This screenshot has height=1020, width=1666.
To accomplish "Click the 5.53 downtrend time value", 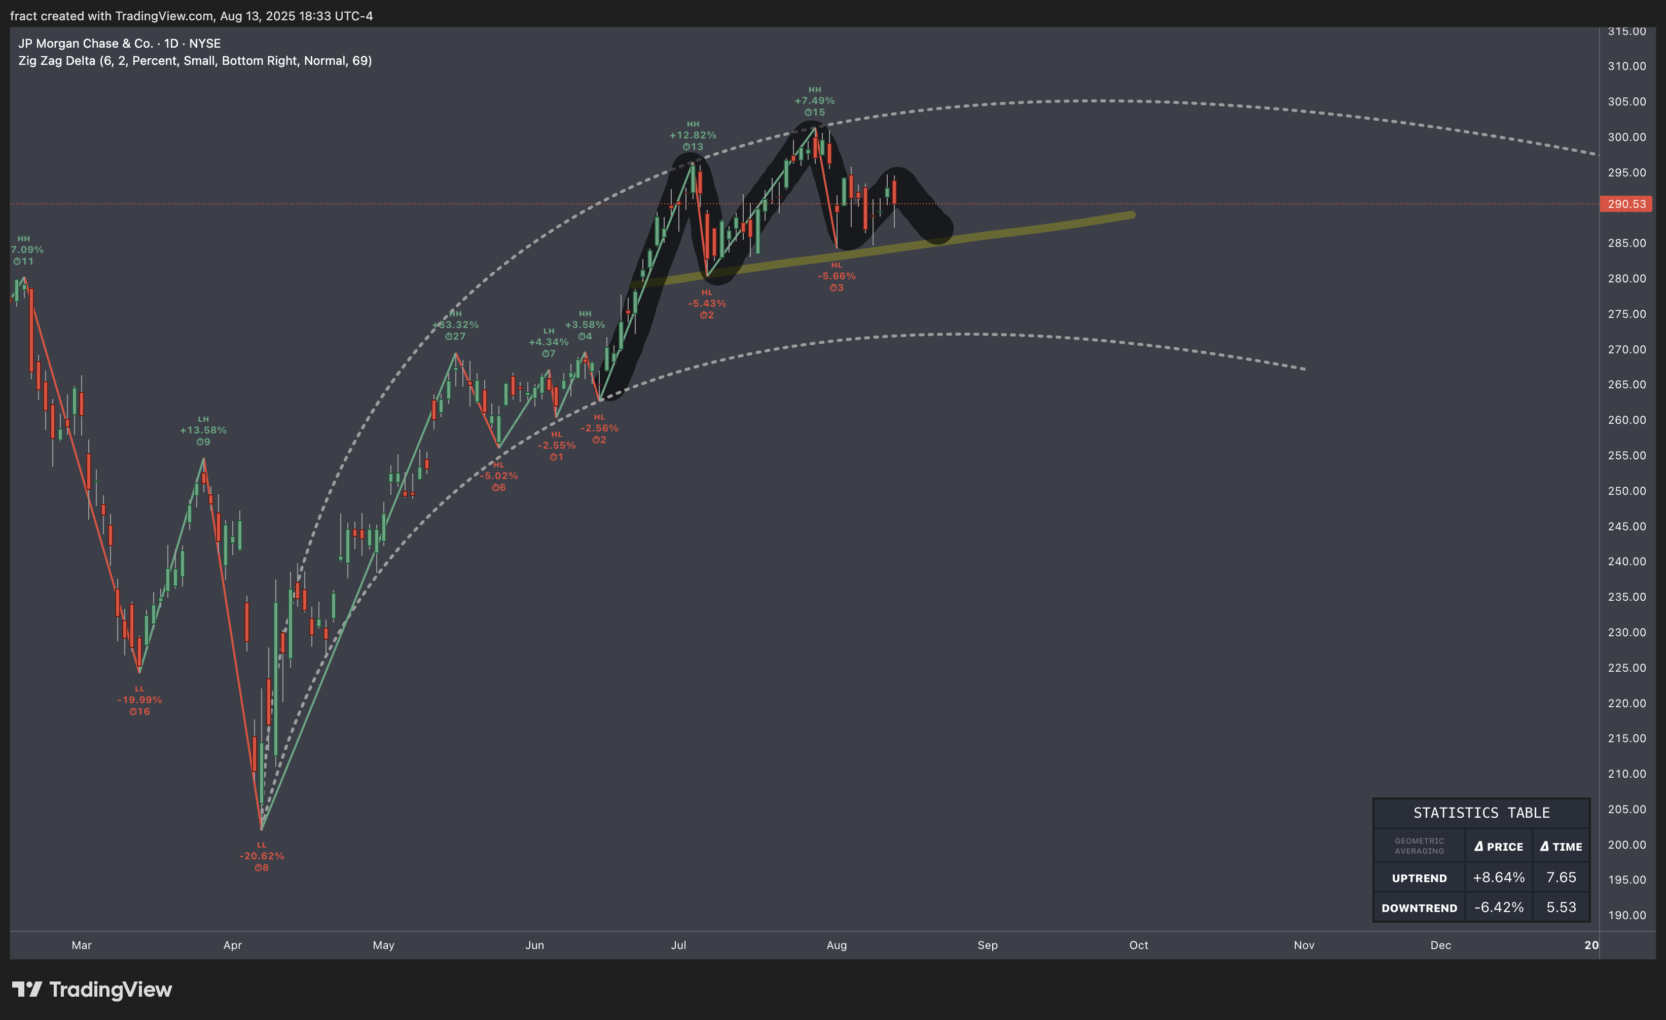I will (1561, 907).
